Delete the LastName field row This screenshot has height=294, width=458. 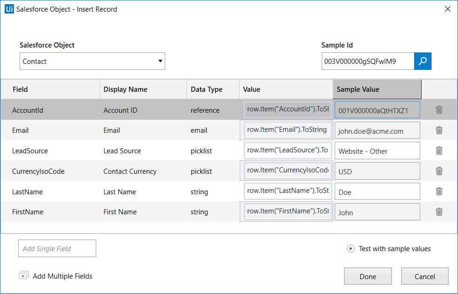(x=439, y=191)
